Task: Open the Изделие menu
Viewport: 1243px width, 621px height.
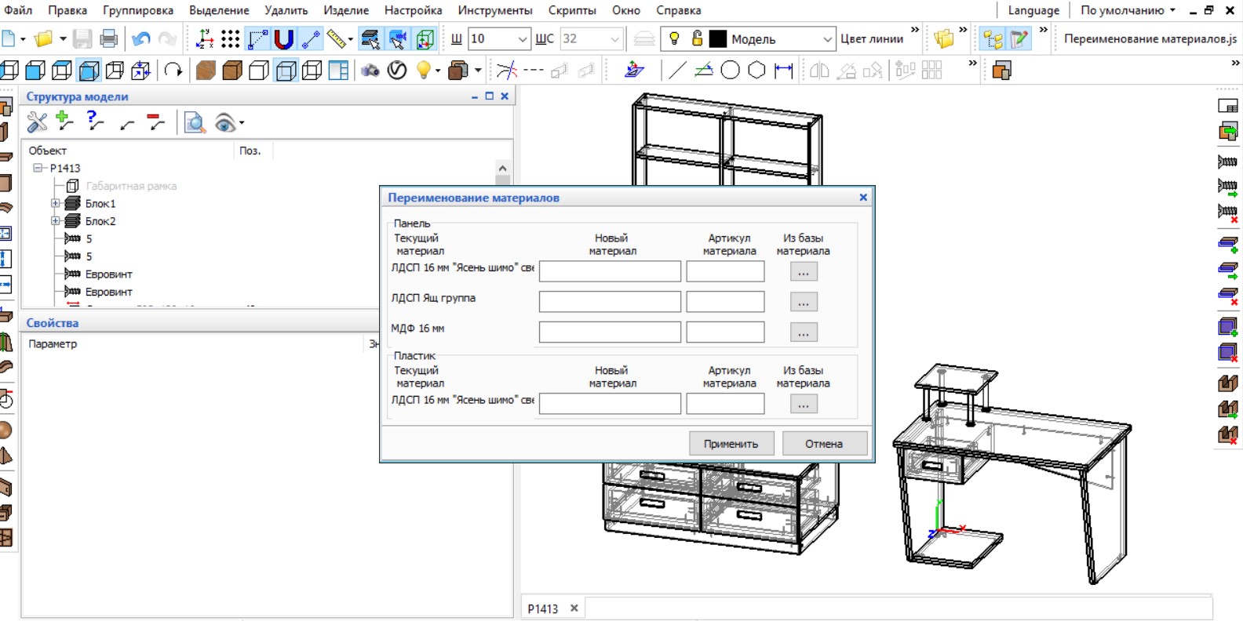Action: [x=346, y=10]
